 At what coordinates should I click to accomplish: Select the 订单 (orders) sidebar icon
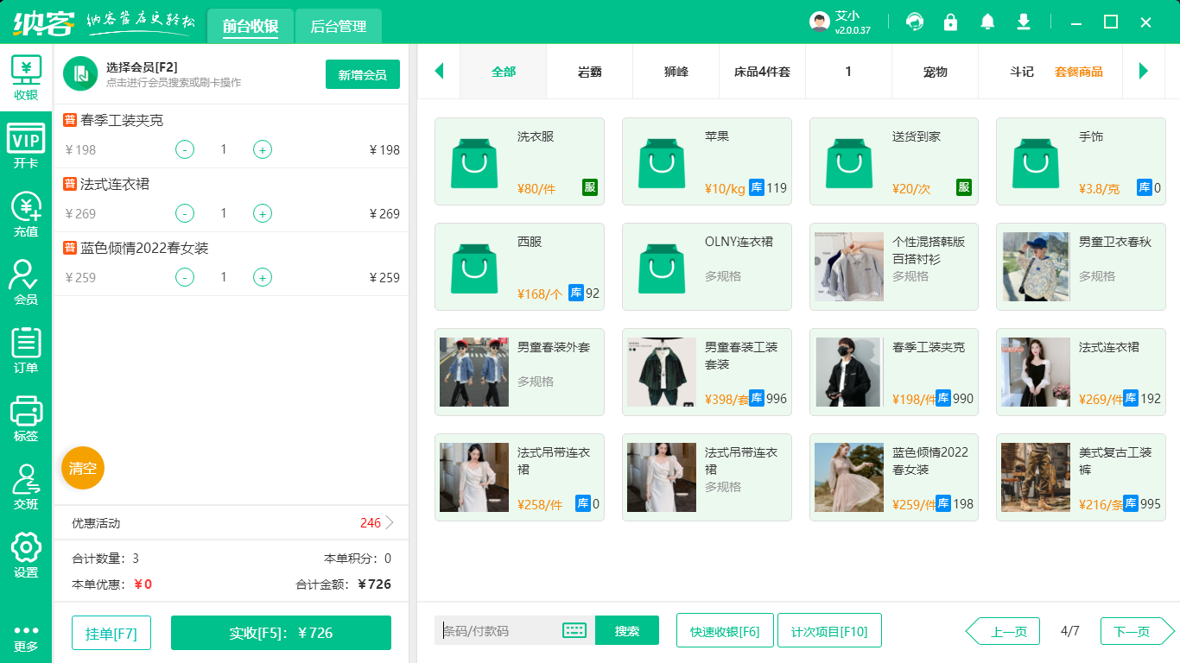[x=25, y=345]
